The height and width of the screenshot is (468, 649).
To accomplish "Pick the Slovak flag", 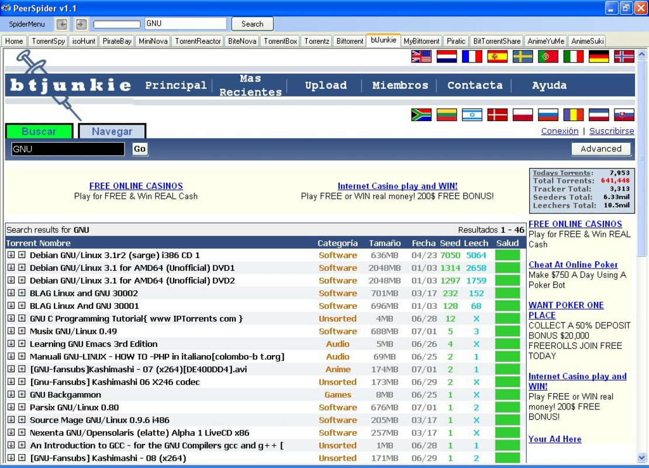I will pos(624,115).
